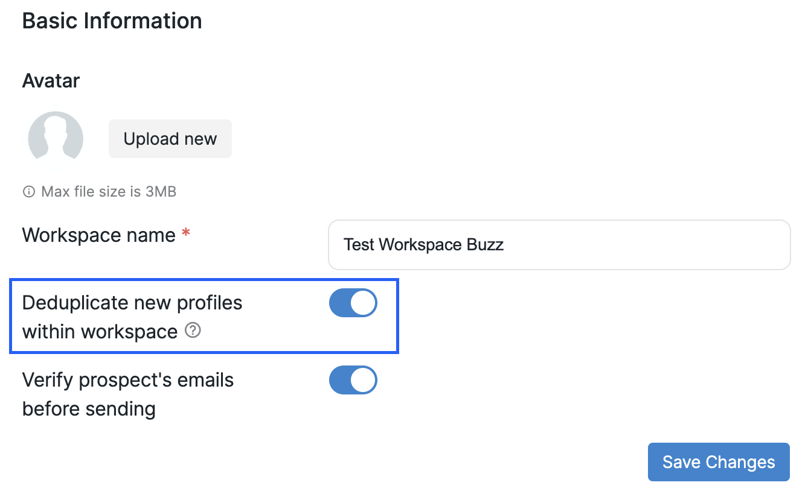Click the Verify prospect's emails label text

pos(127,381)
